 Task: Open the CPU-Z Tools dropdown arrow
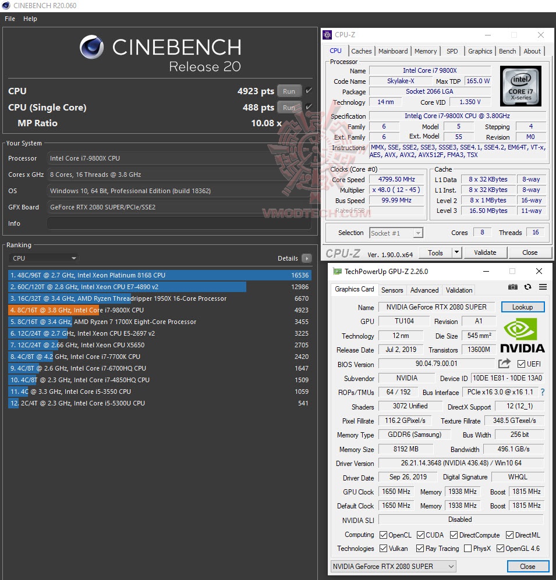(457, 252)
